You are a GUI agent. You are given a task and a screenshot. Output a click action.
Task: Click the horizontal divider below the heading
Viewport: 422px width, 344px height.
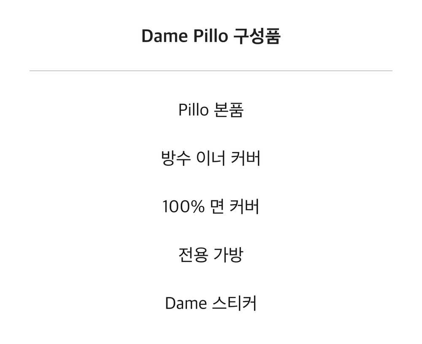pyautogui.click(x=211, y=71)
